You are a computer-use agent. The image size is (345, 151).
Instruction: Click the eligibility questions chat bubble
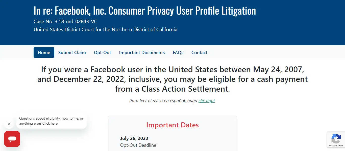[x=52, y=121]
